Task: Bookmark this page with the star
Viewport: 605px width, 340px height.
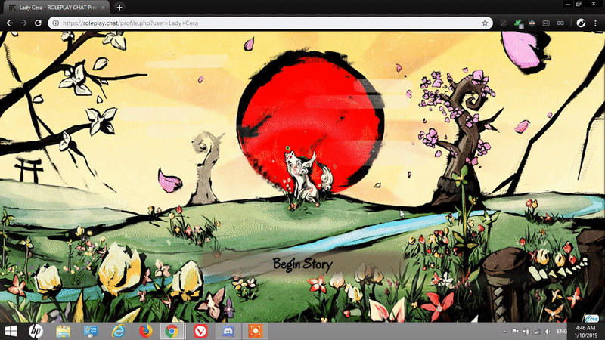Action: [485, 23]
